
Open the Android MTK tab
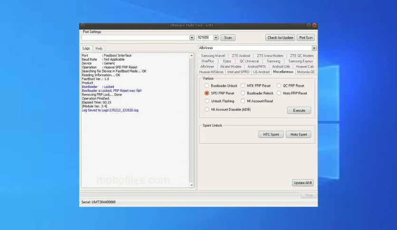(257, 67)
